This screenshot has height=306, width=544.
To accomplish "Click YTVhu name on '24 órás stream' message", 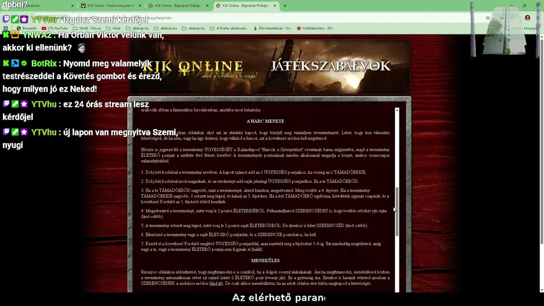I will 44,104.
